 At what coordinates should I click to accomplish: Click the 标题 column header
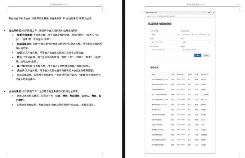(x=153, y=75)
